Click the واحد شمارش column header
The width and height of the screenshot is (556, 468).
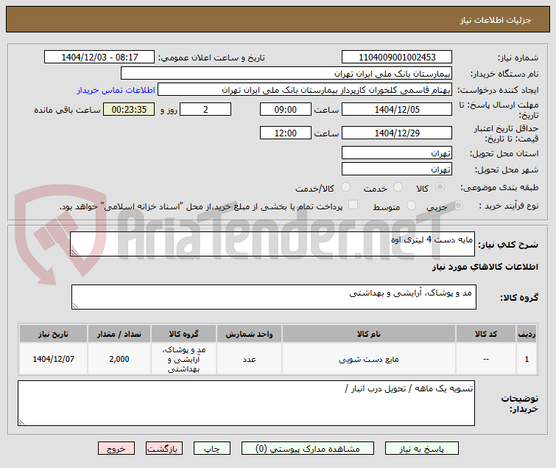[x=249, y=334]
